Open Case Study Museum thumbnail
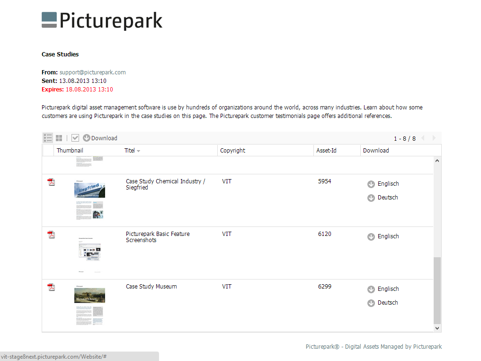The width and height of the screenshot is (481, 361). (89, 305)
